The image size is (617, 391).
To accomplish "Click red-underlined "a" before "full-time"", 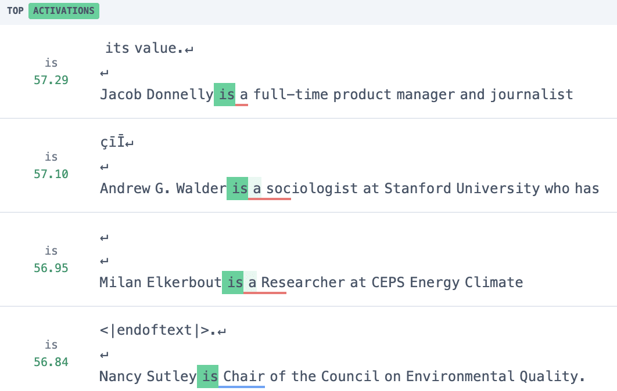I will [x=243, y=95].
